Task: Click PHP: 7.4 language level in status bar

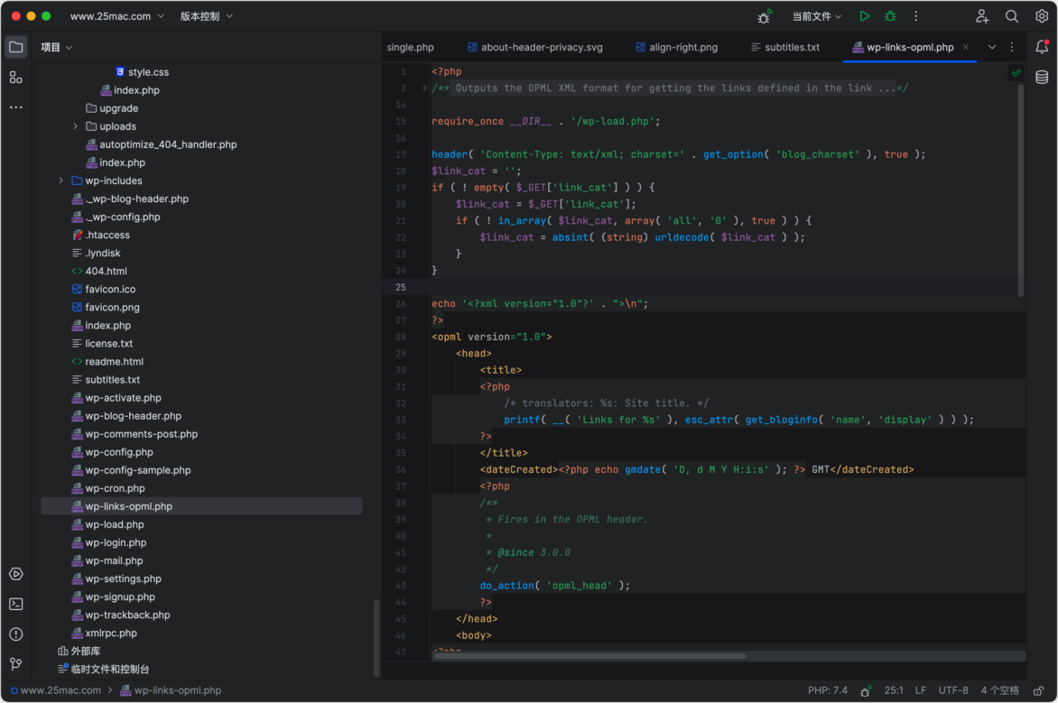Action: pyautogui.click(x=827, y=691)
